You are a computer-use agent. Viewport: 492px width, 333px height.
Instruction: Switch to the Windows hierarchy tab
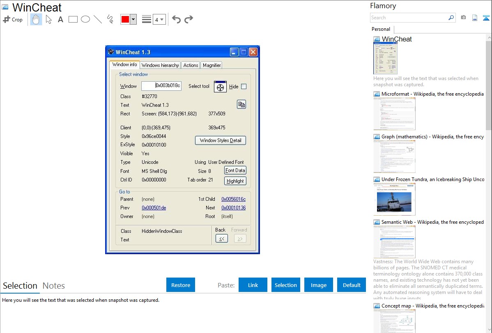[160, 65]
